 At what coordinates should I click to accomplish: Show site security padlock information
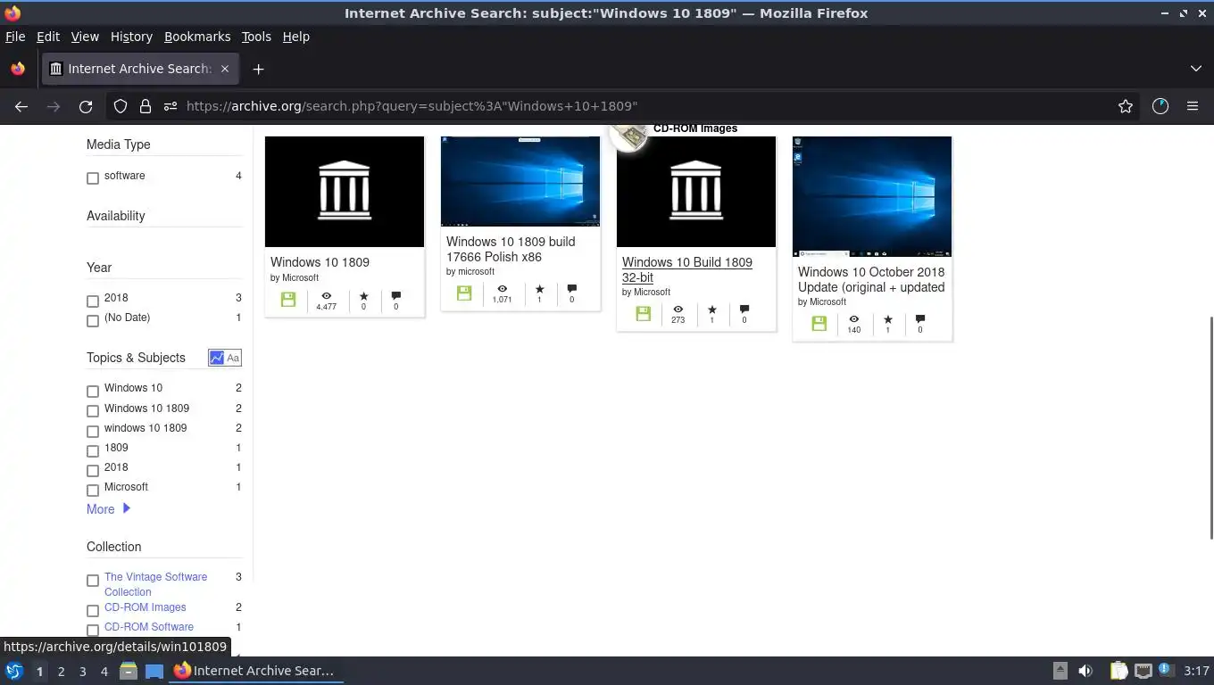[145, 106]
